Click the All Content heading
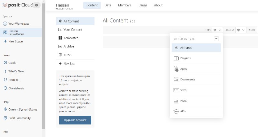The height and width of the screenshot is (137, 258). tap(115, 21)
